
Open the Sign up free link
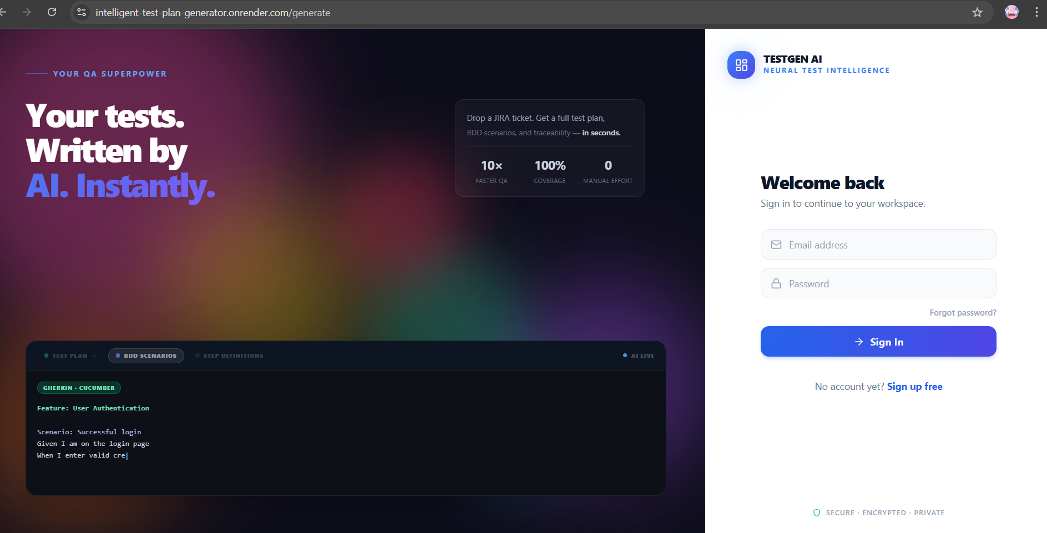coord(914,386)
